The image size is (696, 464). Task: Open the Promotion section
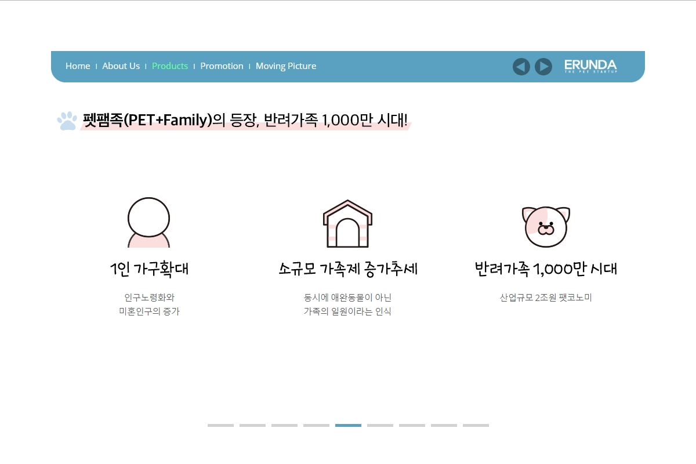click(222, 66)
